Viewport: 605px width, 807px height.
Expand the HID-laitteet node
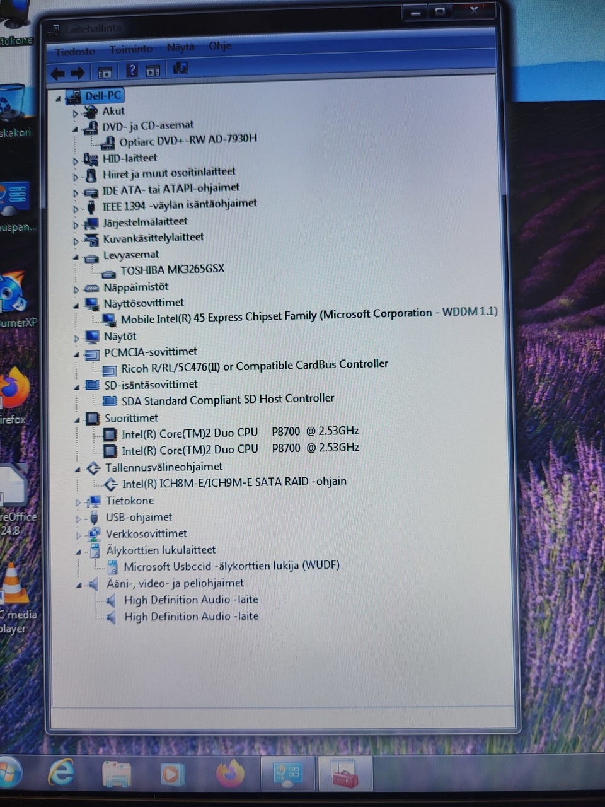point(76,161)
